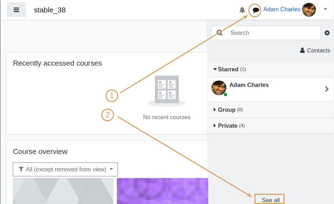Open messaging settings gear icon
The width and height of the screenshot is (334, 204).
pyautogui.click(x=327, y=33)
